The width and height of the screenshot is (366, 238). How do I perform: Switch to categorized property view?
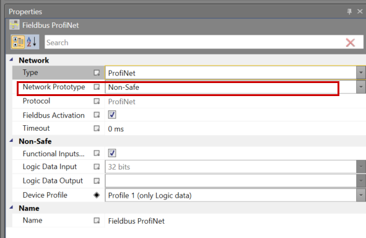click(x=18, y=42)
